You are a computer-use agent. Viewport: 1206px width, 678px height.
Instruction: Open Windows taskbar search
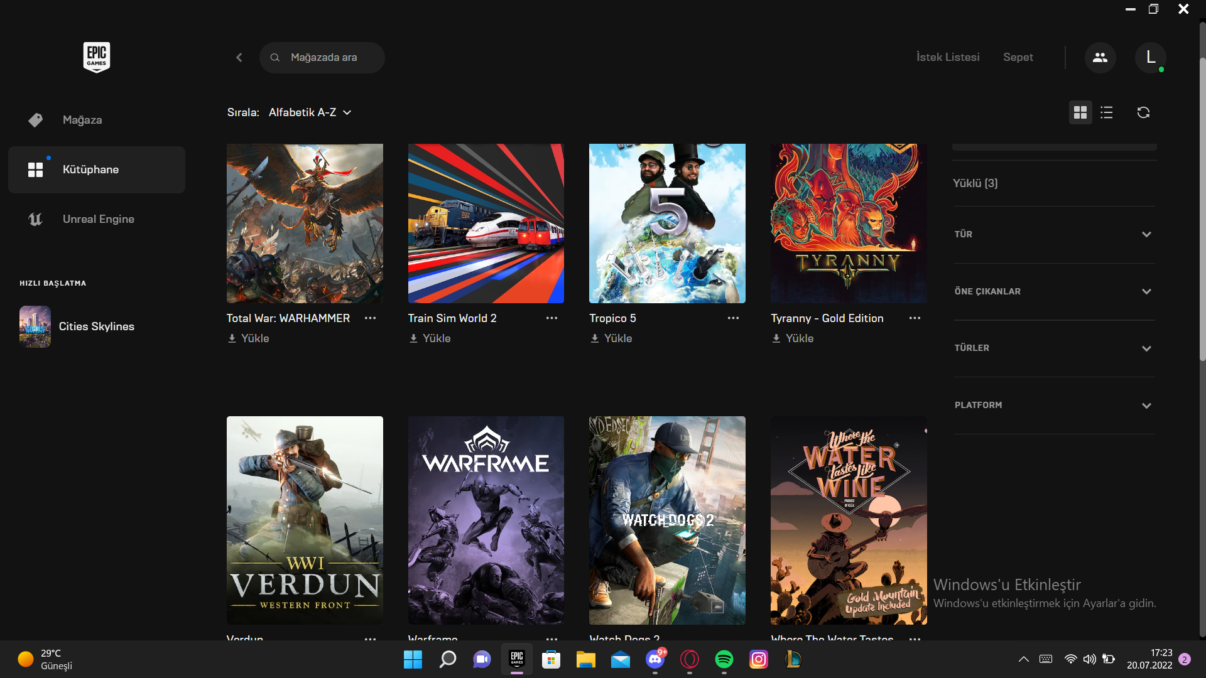[x=447, y=659]
